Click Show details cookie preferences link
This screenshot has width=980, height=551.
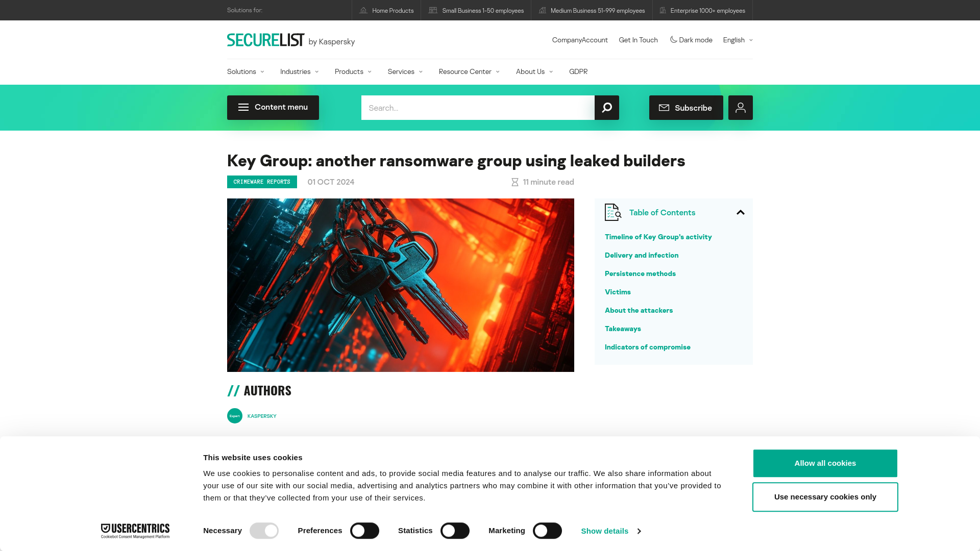(610, 531)
